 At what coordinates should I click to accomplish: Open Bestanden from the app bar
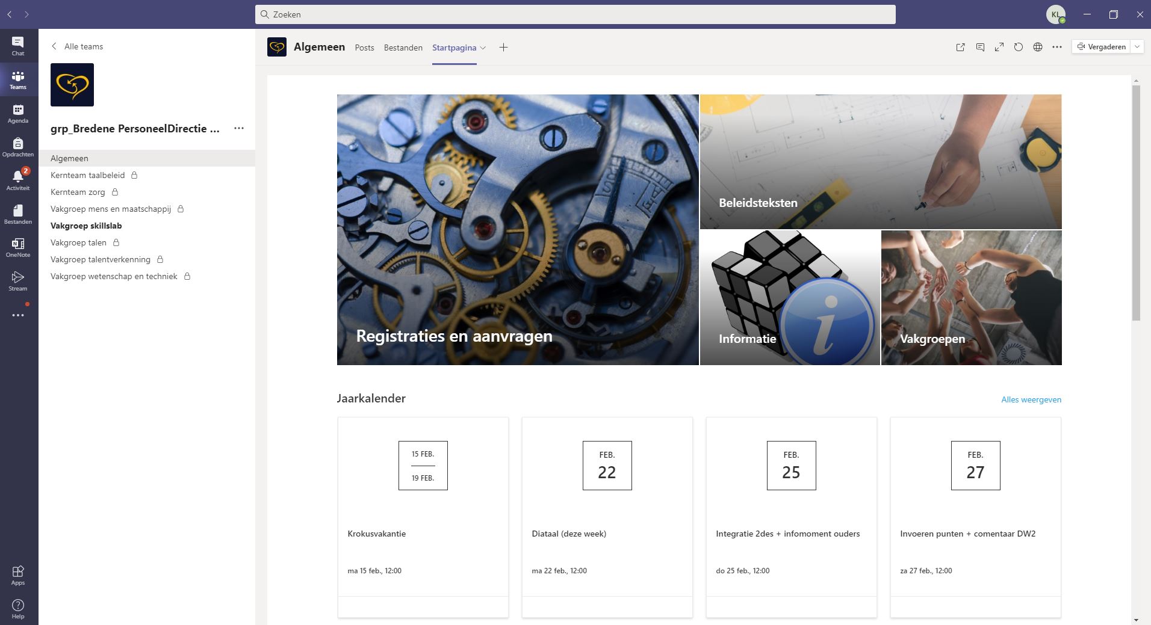[18, 214]
